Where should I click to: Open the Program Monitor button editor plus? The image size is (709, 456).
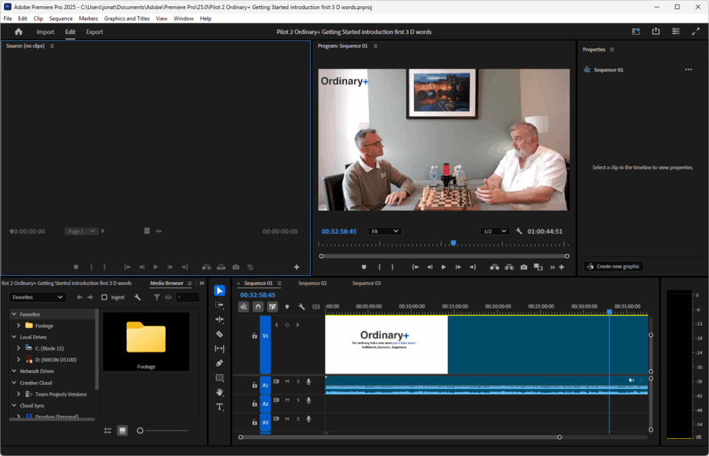[x=562, y=267]
